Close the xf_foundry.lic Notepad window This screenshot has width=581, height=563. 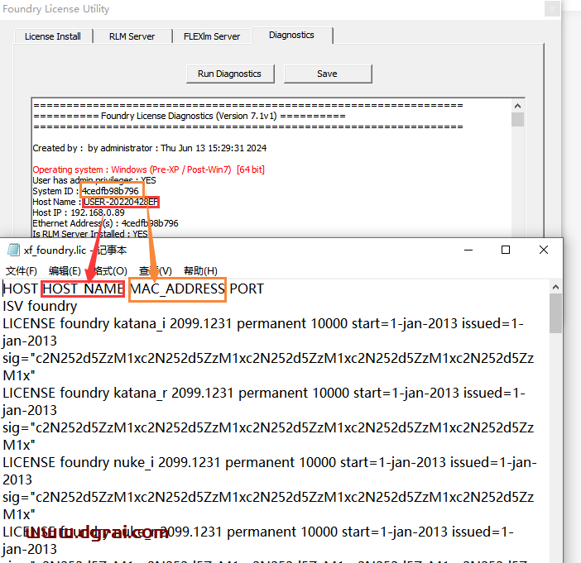pyautogui.click(x=543, y=250)
